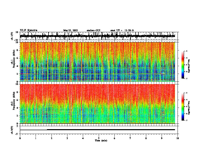Click the 'start UT = 12:50:0' text

coord(122,30)
